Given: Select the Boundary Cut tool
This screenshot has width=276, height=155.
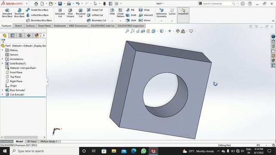Looking at the screenshot, I should pyautogui.click(x=97, y=20).
